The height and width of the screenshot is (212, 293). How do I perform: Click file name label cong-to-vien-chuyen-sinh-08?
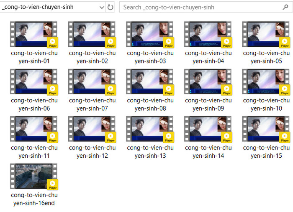pyautogui.click(x=150, y=104)
